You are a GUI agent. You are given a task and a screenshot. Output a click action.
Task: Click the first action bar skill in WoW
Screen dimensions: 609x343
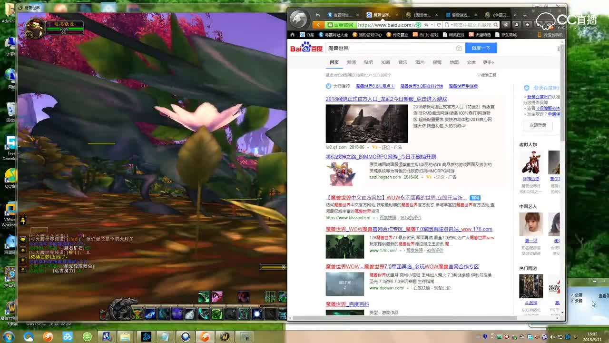[137, 314]
